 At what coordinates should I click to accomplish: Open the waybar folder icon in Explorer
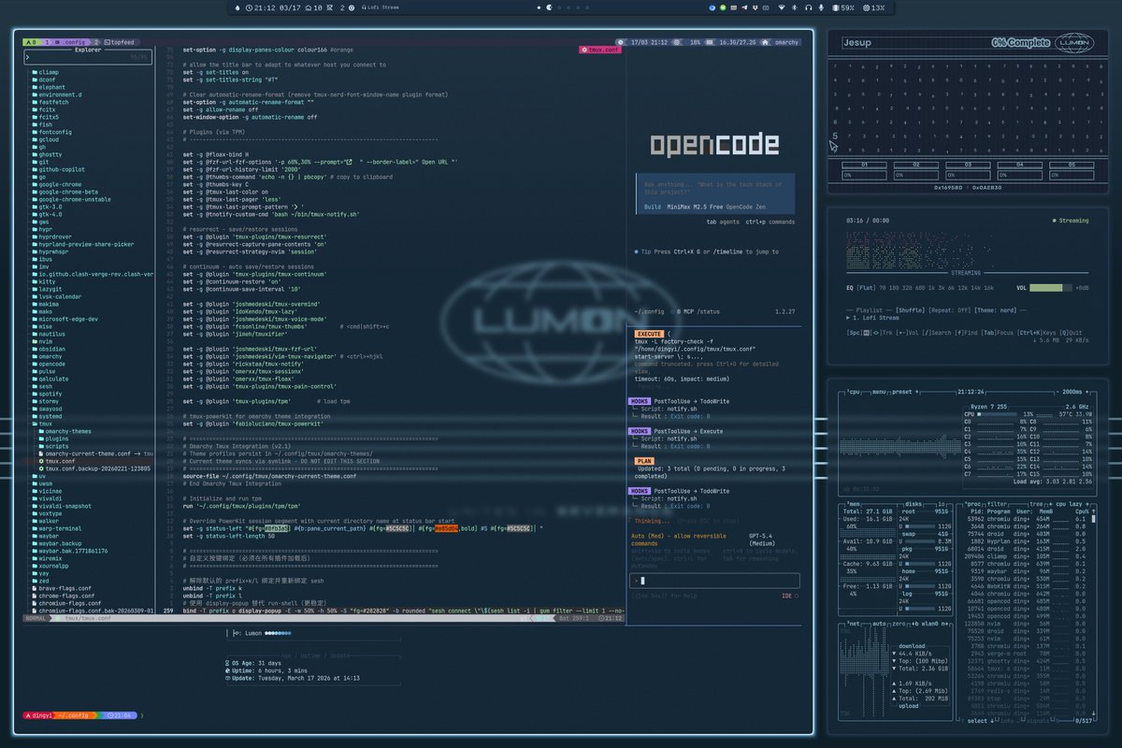tap(35, 536)
